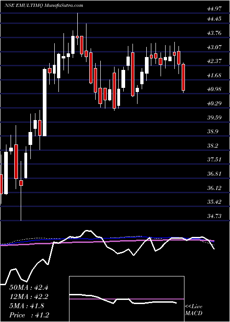Select the 40.29 price axis label
The height and width of the screenshot is (322, 230).
click(214, 103)
